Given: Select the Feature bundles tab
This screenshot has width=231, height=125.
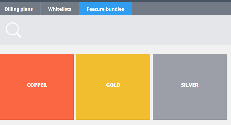Looking at the screenshot, I should click(x=105, y=9).
